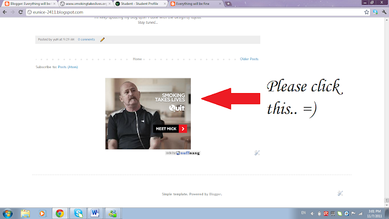This screenshot has height=219, width=389.
Task: Open the Windows Start menu
Action: pyautogui.click(x=7, y=214)
